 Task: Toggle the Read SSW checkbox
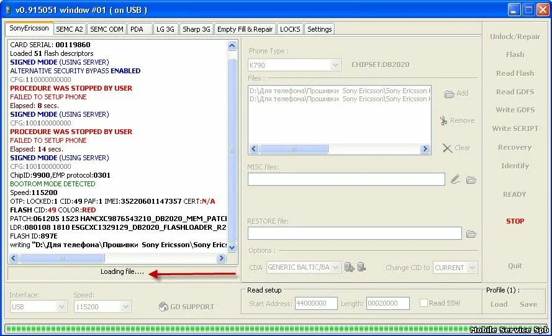coord(424,303)
